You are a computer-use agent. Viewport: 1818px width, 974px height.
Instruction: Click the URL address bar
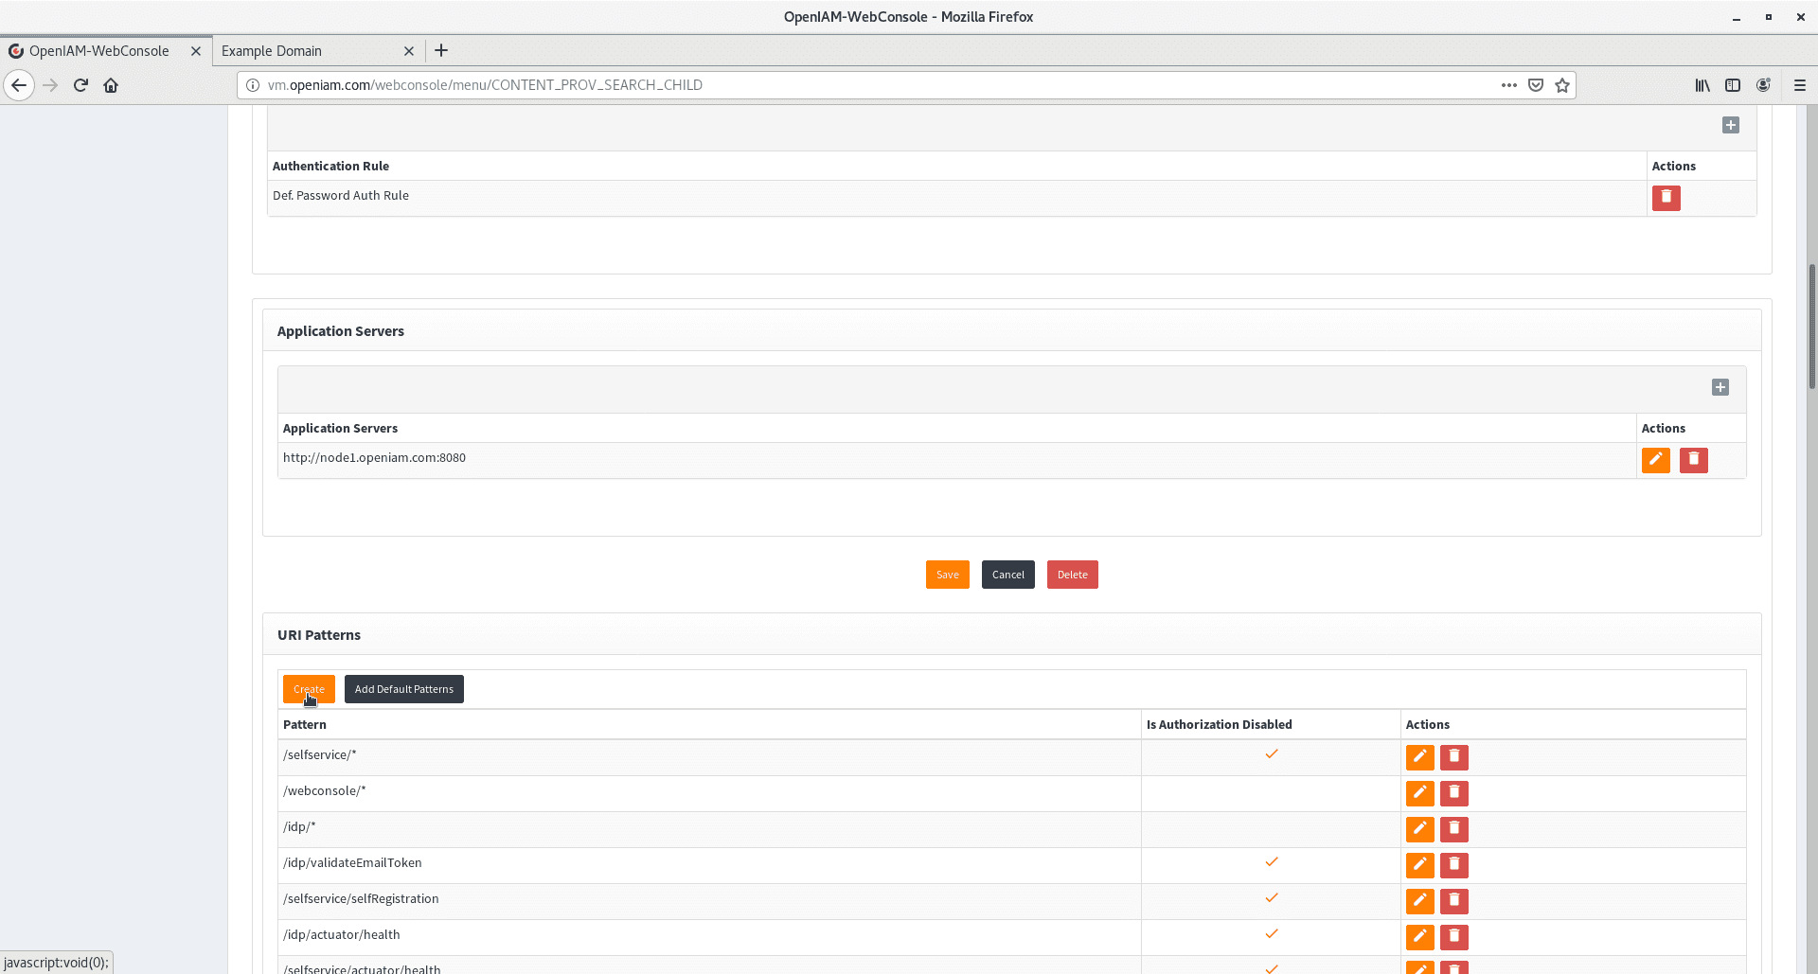click(852, 85)
